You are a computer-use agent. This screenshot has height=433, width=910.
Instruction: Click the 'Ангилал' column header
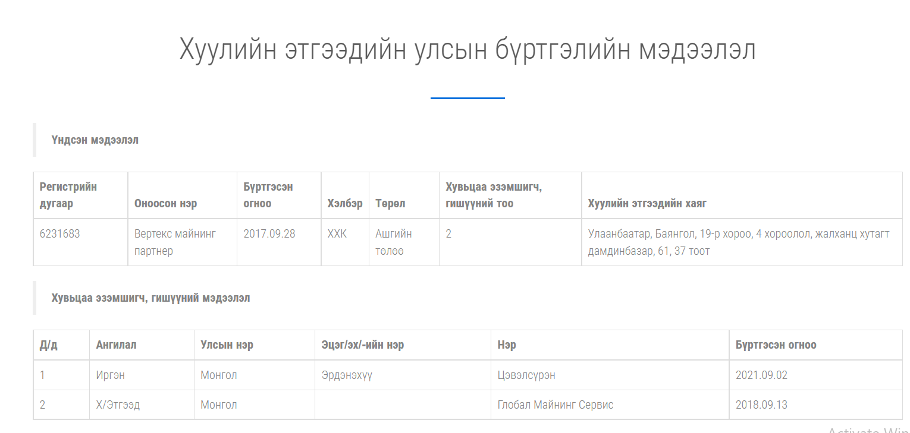pyautogui.click(x=116, y=345)
